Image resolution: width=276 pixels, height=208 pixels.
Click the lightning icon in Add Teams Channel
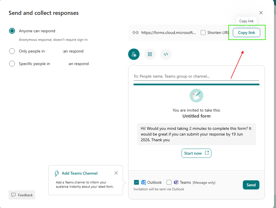[x=57, y=173]
